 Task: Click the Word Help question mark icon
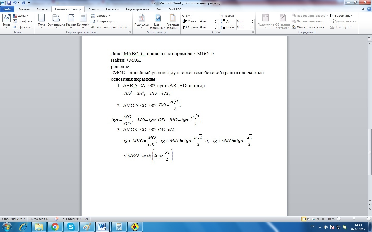369,9
